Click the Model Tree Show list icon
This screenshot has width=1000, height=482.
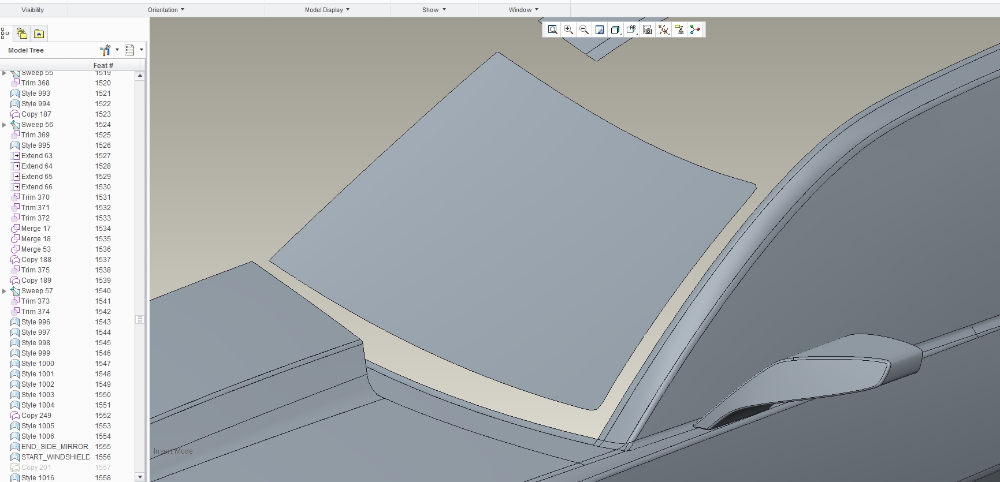[129, 50]
